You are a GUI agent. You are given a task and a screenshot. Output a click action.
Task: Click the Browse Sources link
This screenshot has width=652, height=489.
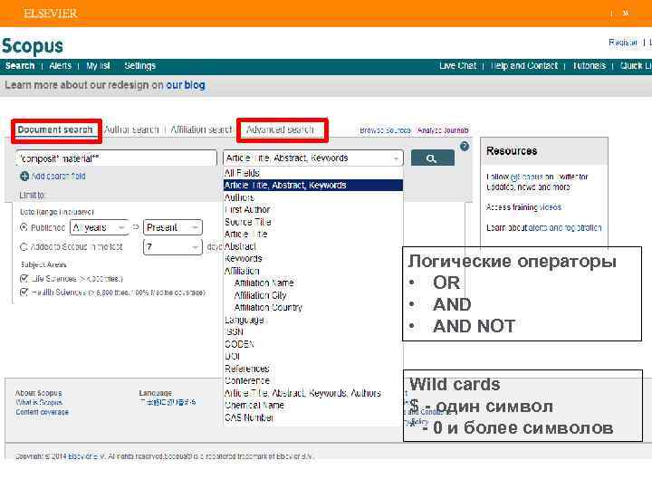385,130
